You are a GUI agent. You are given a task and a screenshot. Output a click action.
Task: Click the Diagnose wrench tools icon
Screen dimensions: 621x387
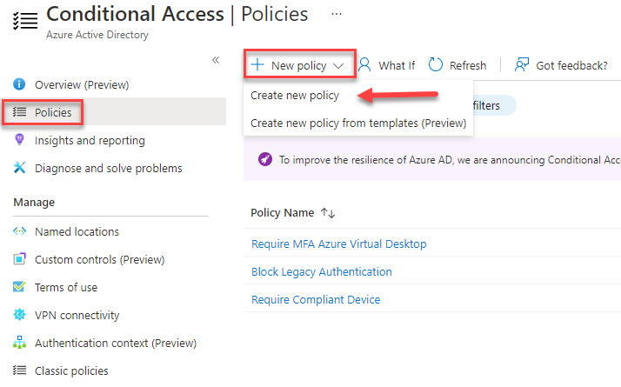pos(19,168)
